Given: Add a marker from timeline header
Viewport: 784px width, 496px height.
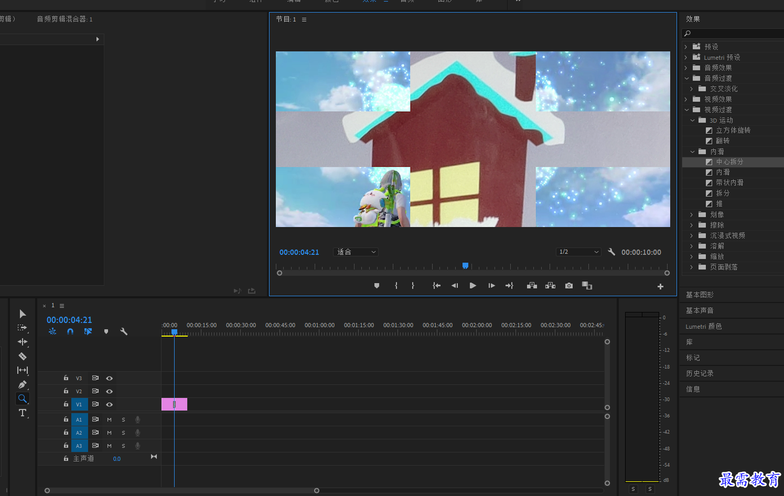Looking at the screenshot, I should coord(106,331).
